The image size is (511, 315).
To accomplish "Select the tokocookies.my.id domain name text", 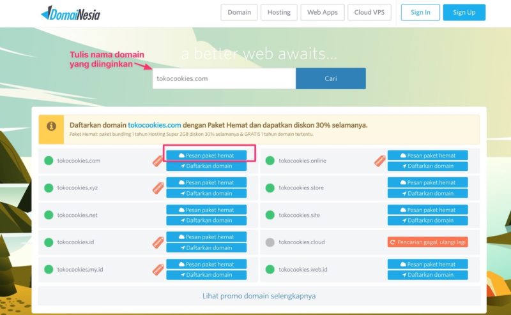I will 80,270.
